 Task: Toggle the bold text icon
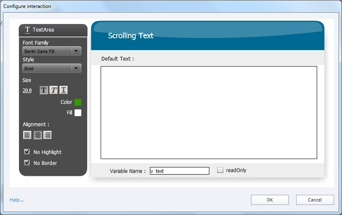coord(44,90)
